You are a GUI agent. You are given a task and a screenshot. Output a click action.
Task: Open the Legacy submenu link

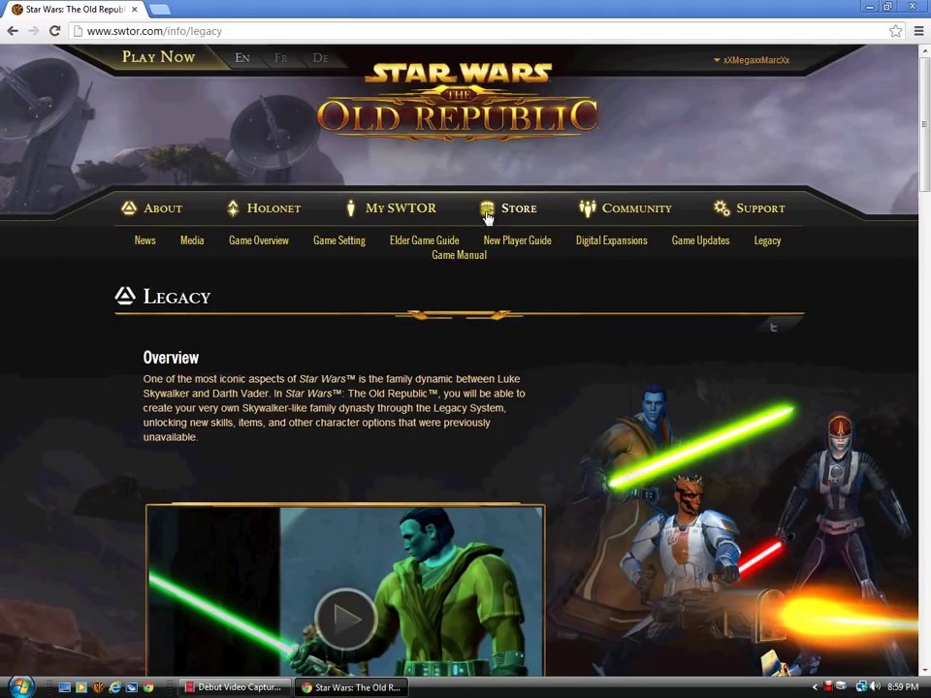[x=767, y=240]
